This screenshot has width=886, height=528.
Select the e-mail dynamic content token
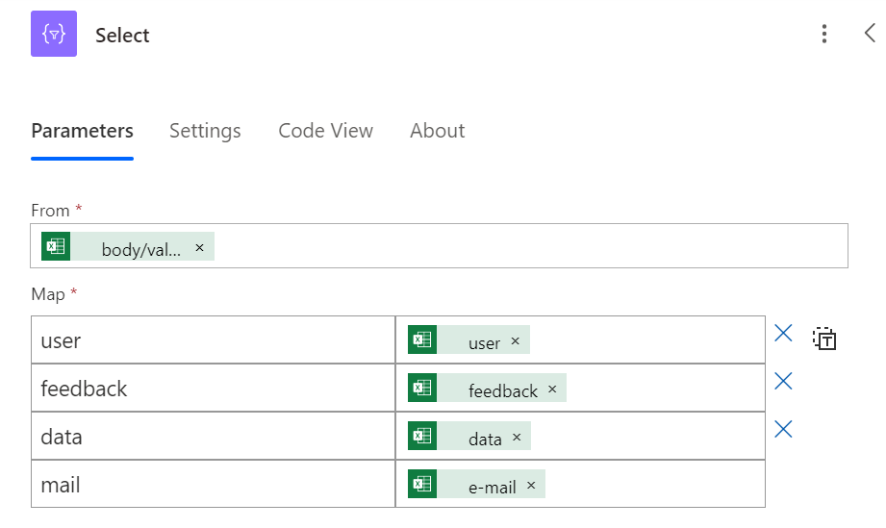point(492,487)
